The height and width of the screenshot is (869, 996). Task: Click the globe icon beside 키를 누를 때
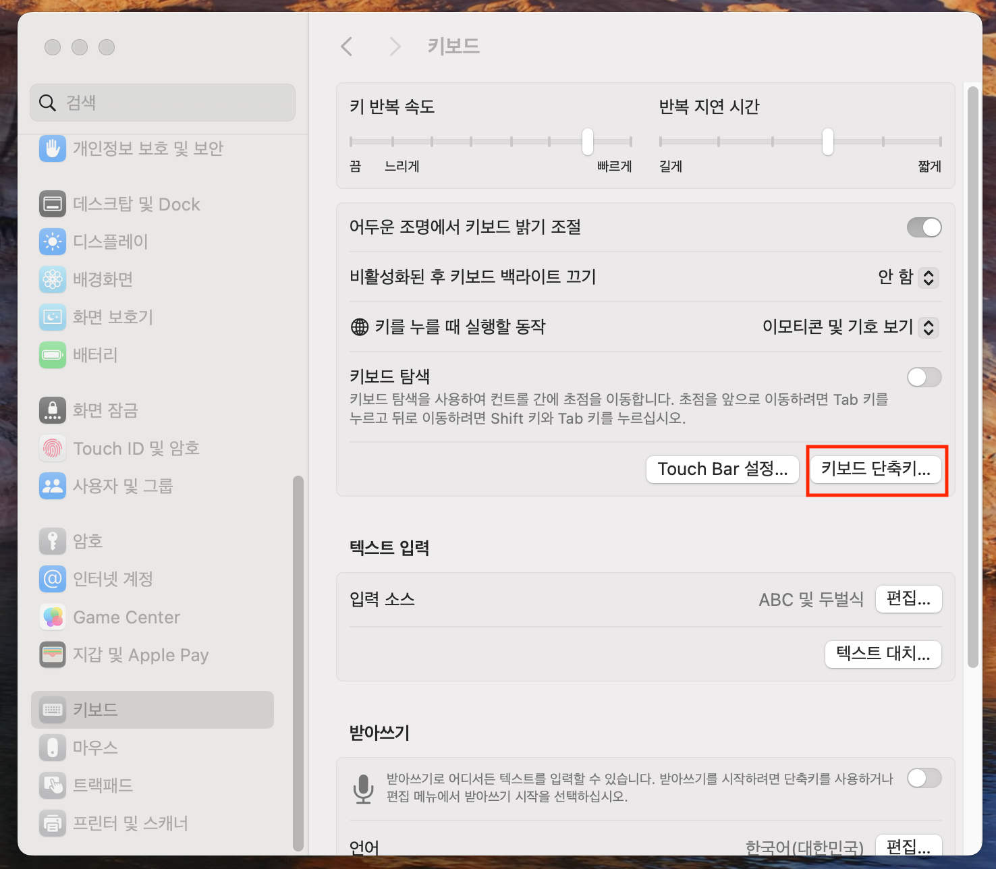(360, 327)
